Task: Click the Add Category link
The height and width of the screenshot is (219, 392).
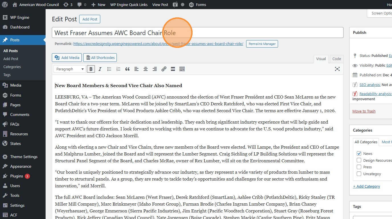Action: click(366, 186)
